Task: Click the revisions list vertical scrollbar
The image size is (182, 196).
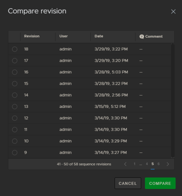Action: click(173, 101)
